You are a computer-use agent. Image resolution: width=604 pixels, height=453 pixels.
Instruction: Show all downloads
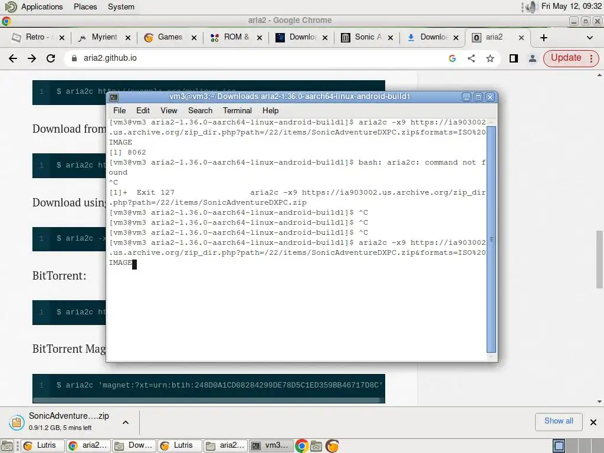pyautogui.click(x=559, y=421)
